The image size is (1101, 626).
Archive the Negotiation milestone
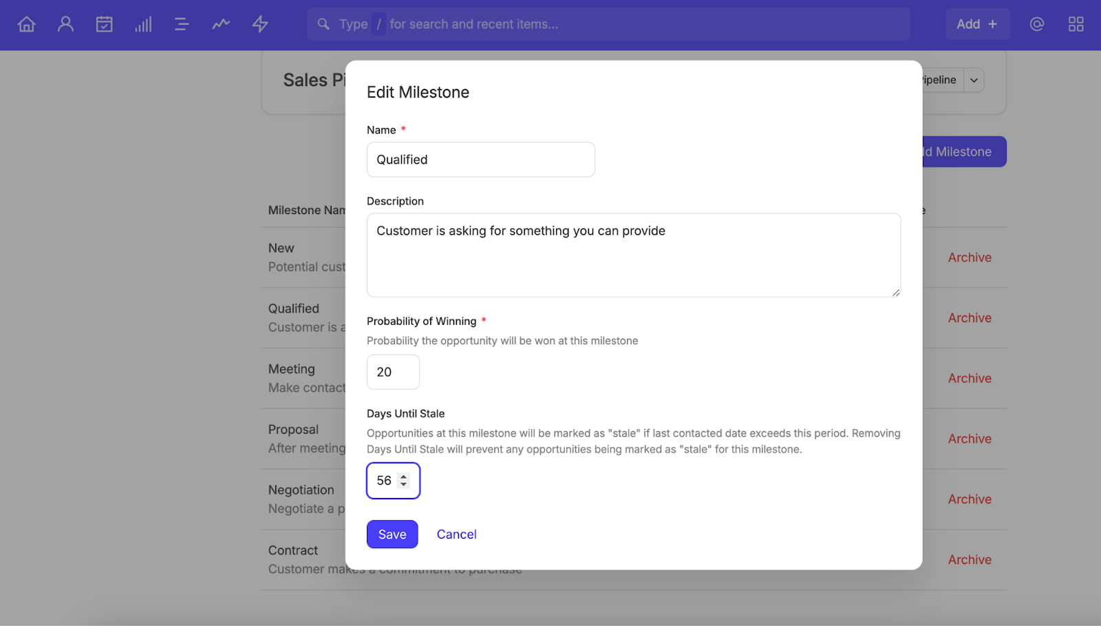pos(970,499)
